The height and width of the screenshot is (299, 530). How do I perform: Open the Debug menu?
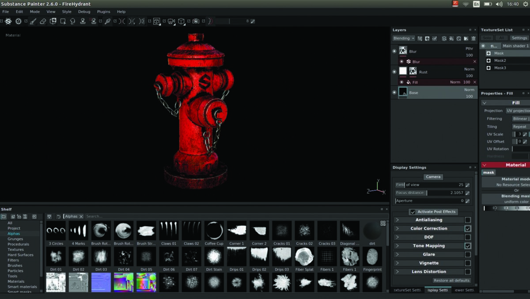pos(84,11)
